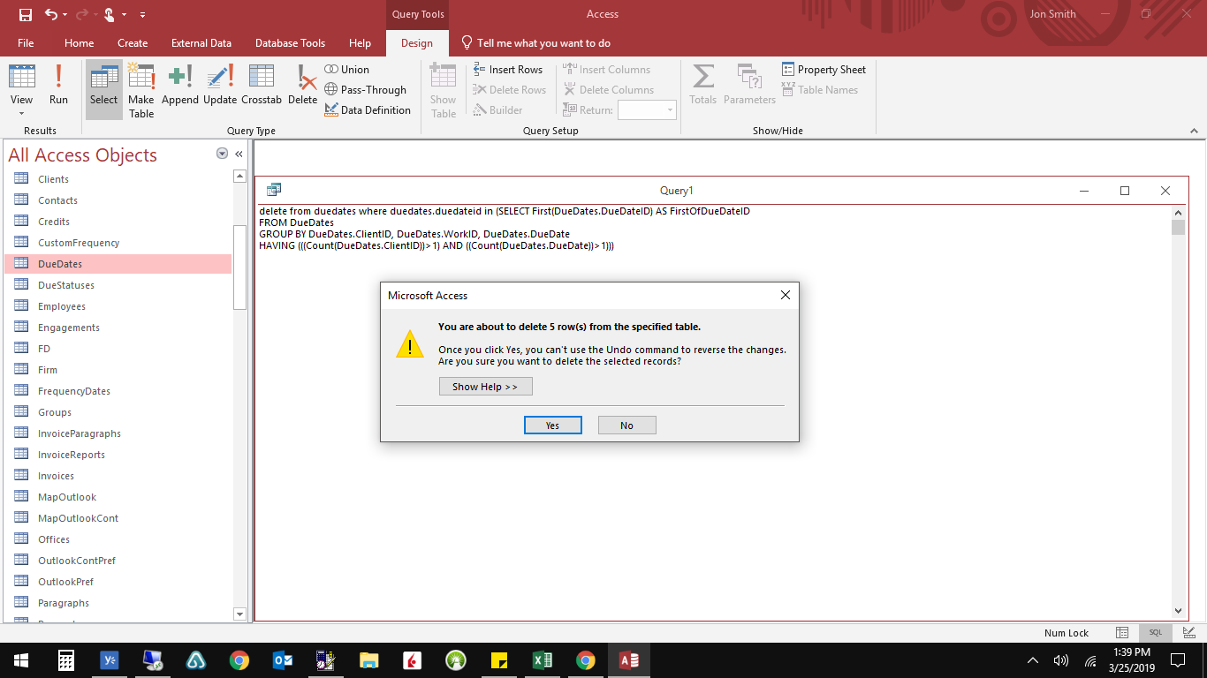Choose the Crosstab query type
This screenshot has height=678, width=1207.
coord(262,85)
